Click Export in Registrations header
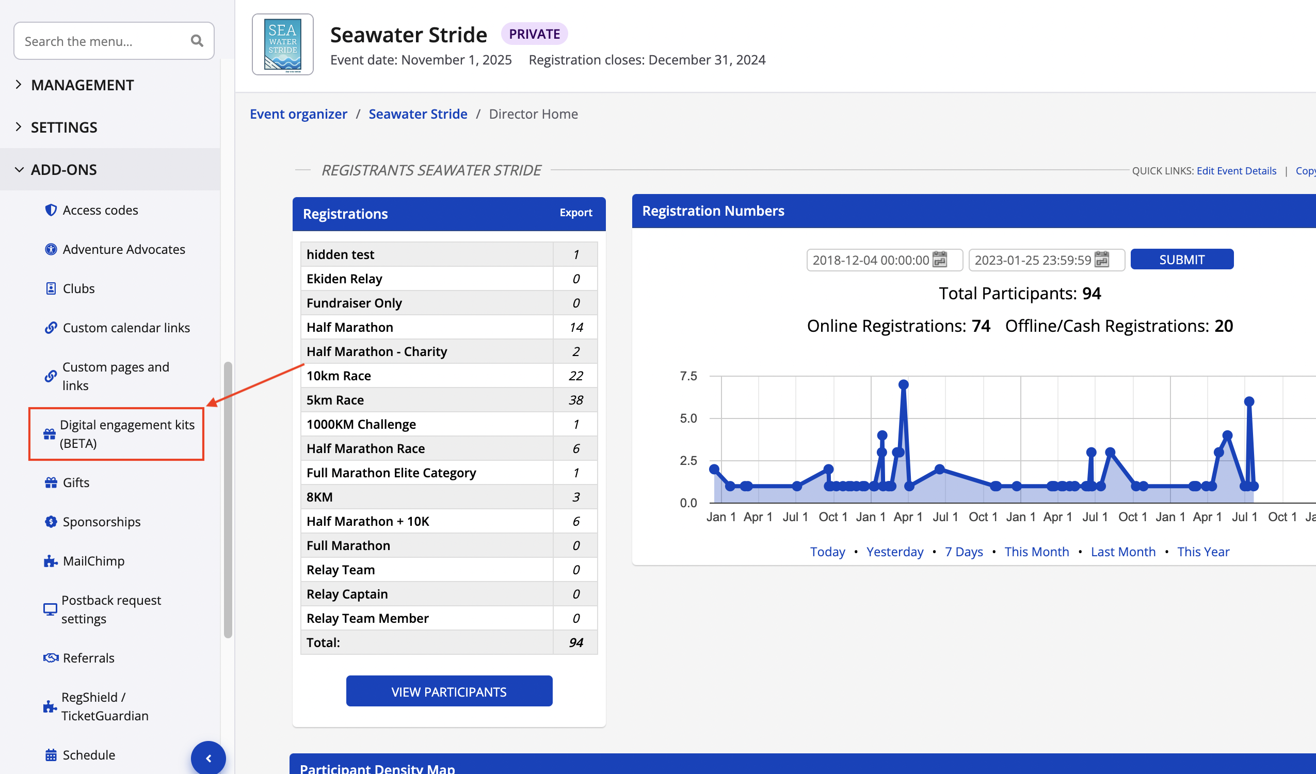Image resolution: width=1316 pixels, height=774 pixels. (x=575, y=213)
